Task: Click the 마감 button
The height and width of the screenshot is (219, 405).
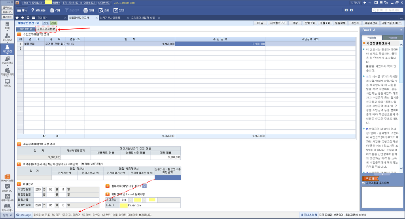Action: click(x=260, y=23)
